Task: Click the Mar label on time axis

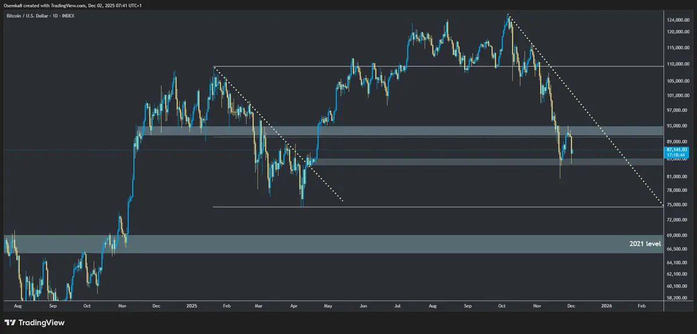Action: pyautogui.click(x=259, y=305)
